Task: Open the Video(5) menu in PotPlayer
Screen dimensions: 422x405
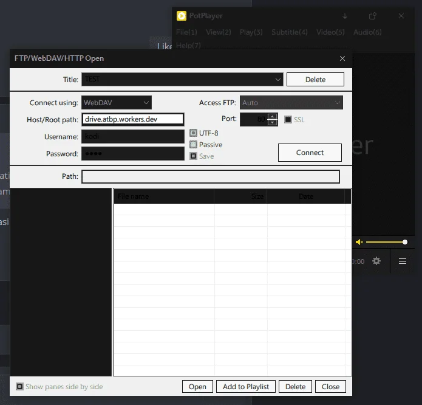Action: (x=330, y=32)
